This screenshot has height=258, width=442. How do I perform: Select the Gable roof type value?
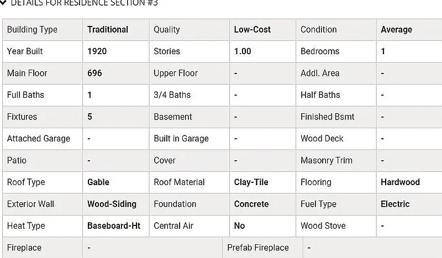coord(98,182)
